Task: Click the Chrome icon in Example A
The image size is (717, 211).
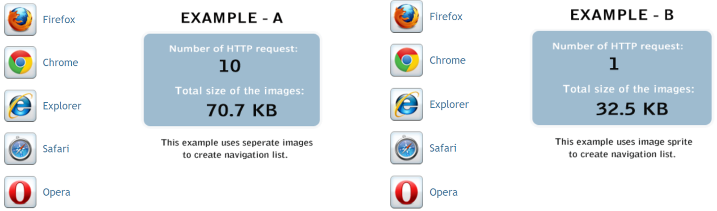Action: [x=20, y=62]
